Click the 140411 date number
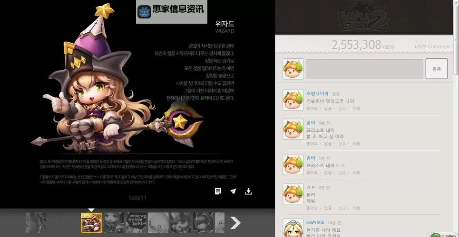459x237 pixels. (x=137, y=198)
